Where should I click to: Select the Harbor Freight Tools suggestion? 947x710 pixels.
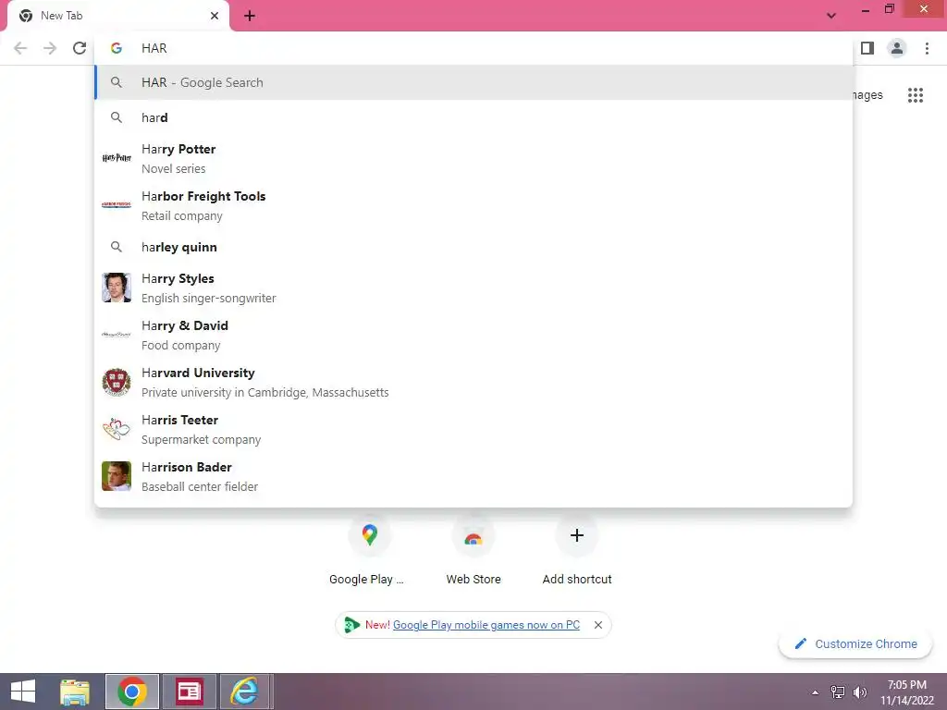point(474,205)
